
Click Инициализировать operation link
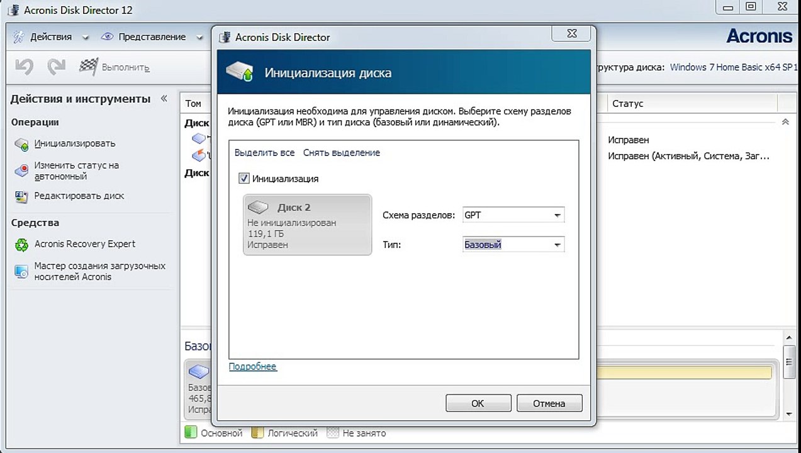click(x=75, y=143)
